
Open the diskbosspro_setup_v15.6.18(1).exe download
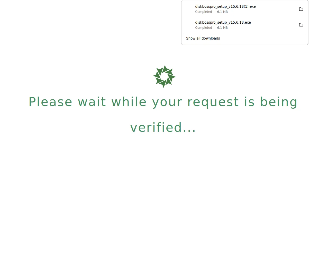point(225,6)
